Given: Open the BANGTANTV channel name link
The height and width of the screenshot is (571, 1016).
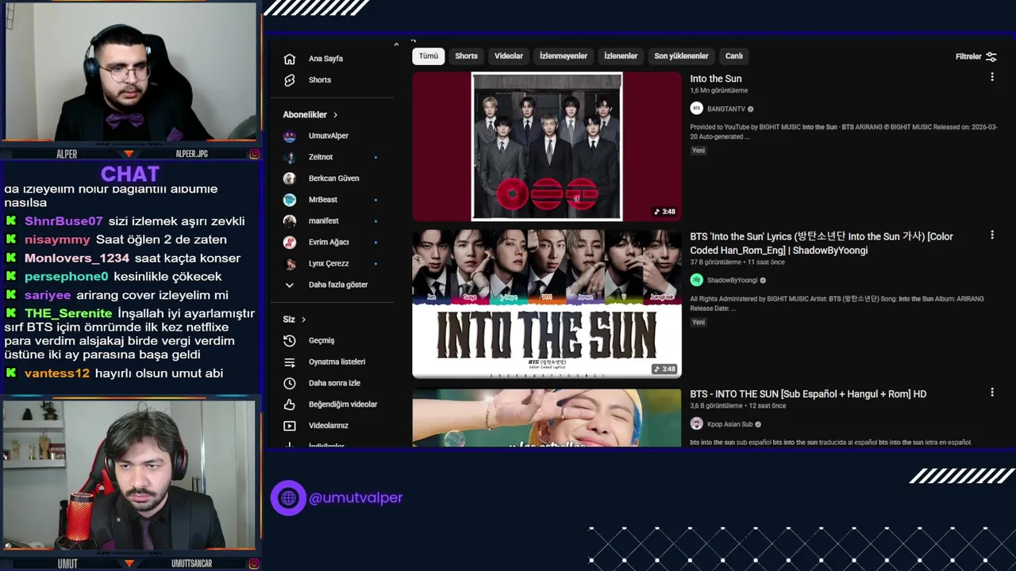Looking at the screenshot, I should point(725,109).
